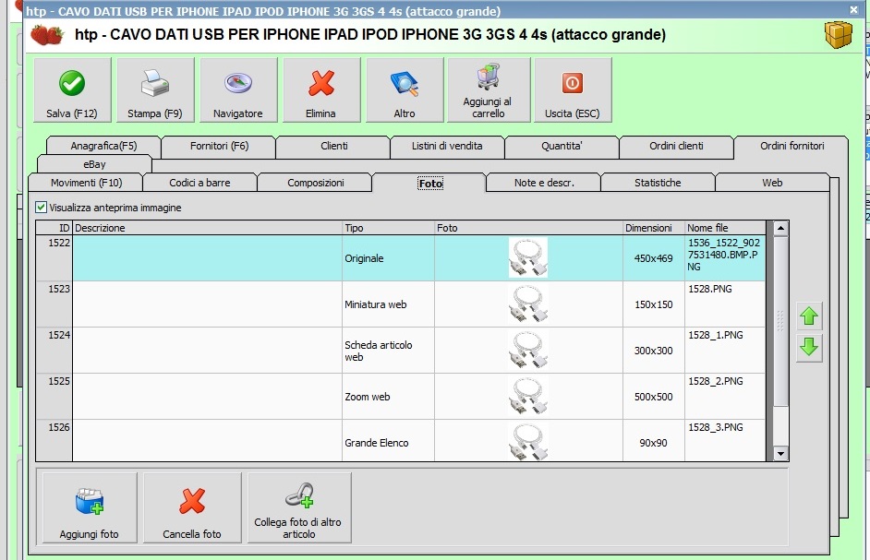Image resolution: width=870 pixels, height=560 pixels.
Task: Open the eBay tab
Action: (94, 164)
